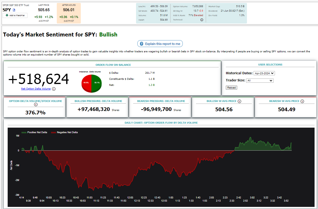This screenshot has height=209, width=318.
Task: Click the Div Yield value 1.3%
Action: [242, 15]
